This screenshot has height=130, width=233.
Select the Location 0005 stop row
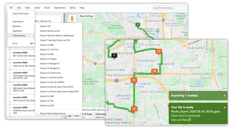21,75
